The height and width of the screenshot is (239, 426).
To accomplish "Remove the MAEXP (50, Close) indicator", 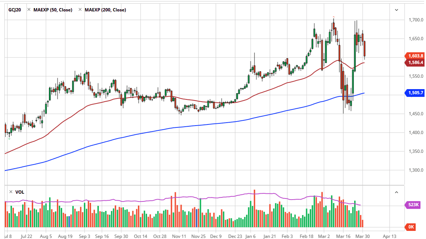I will [29, 10].
